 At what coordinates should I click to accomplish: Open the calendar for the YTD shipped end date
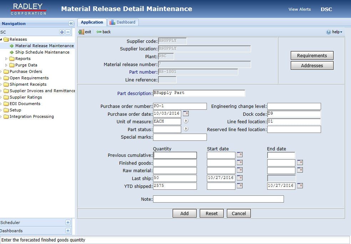(300, 185)
